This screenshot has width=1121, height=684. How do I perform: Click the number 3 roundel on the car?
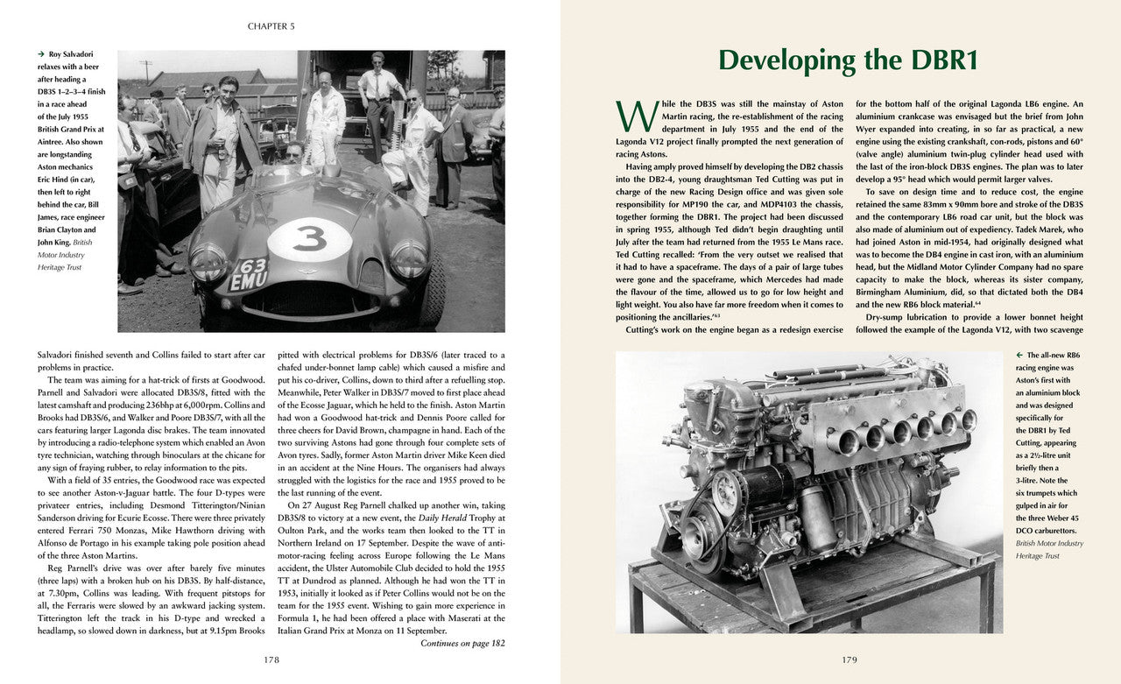pos(310,238)
